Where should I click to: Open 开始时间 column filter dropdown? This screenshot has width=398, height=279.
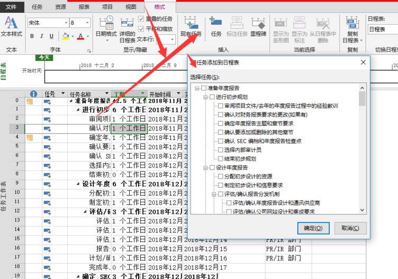pyautogui.click(x=178, y=94)
